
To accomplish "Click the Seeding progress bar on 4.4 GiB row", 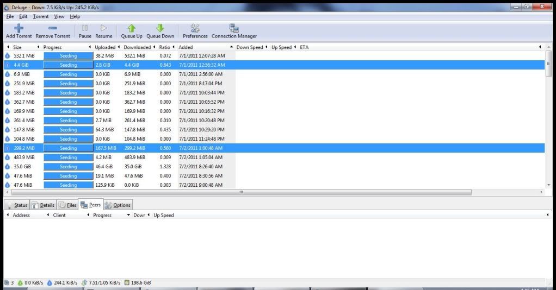I will click(69, 65).
